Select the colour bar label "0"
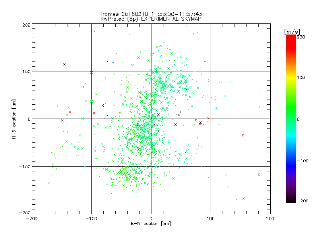Viewport: 318px width, 238px height. click(298, 119)
